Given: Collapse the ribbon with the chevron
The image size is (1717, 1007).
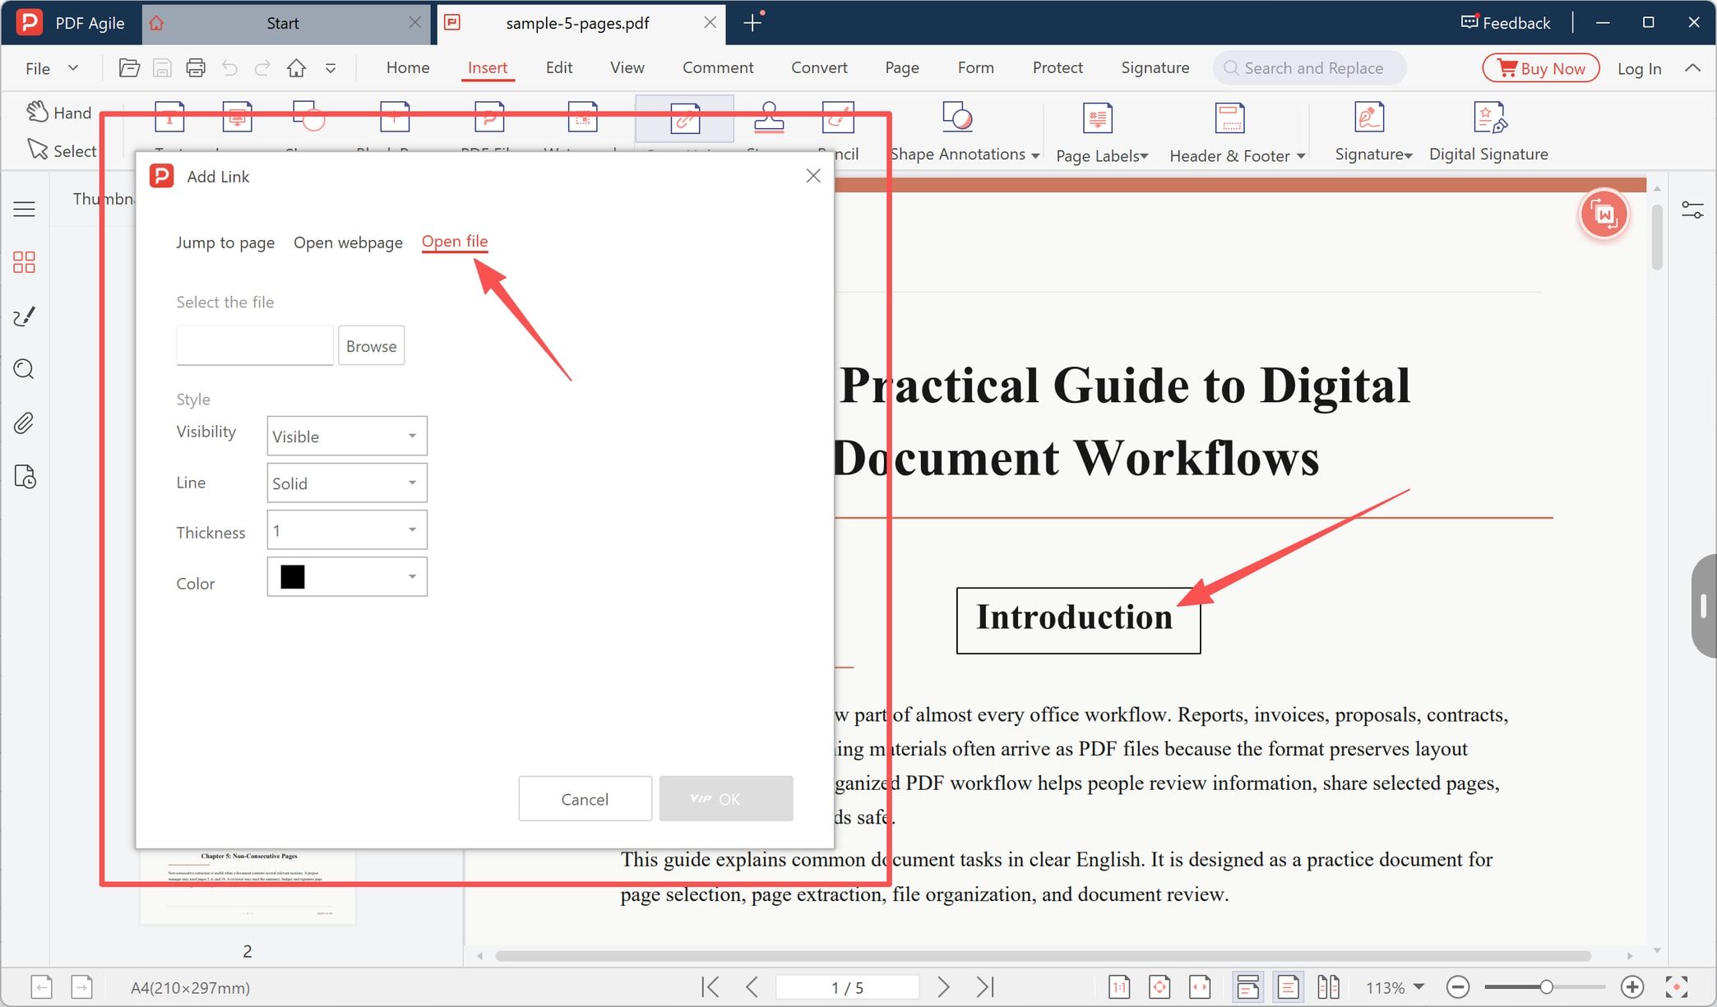Looking at the screenshot, I should tap(1692, 68).
